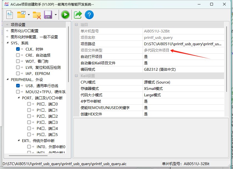
Task: Change 代码大小模式 Large模式 value
Action: coord(183,95)
